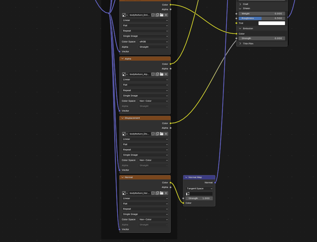Click Normal Map Strength slider
Image resolution: width=317 pixels, height=242 pixels.
click(x=199, y=199)
